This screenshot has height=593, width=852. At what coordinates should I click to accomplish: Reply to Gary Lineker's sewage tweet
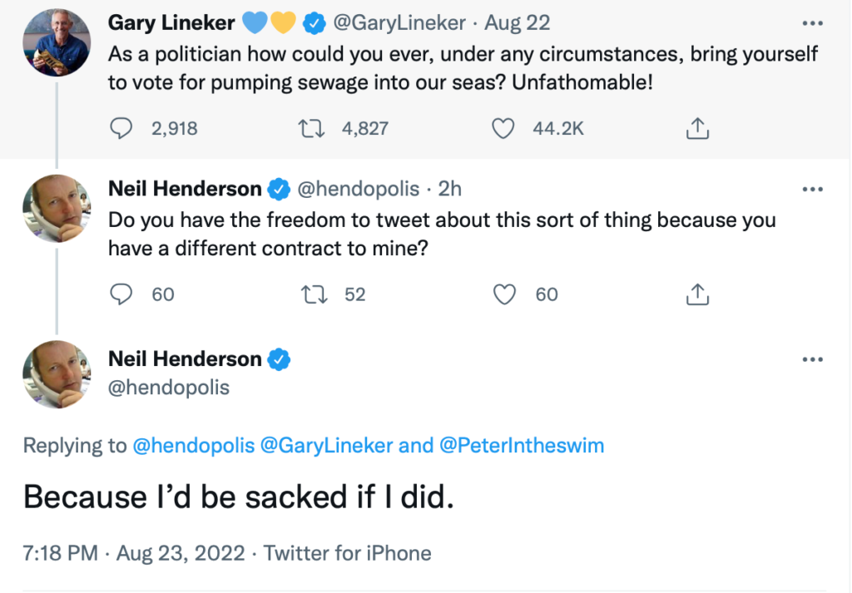121,128
